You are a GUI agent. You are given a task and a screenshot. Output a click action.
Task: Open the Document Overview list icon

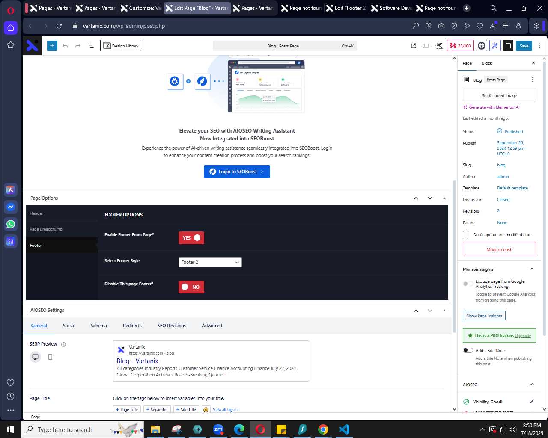pyautogui.click(x=91, y=46)
